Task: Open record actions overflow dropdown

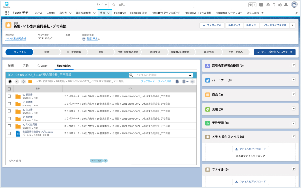Action: pyautogui.click(x=292, y=25)
